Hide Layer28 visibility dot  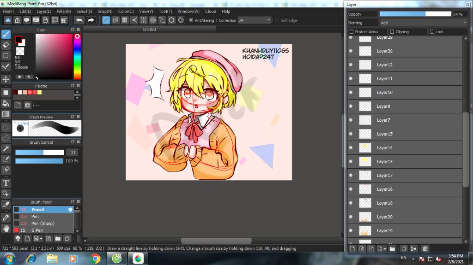(351, 51)
